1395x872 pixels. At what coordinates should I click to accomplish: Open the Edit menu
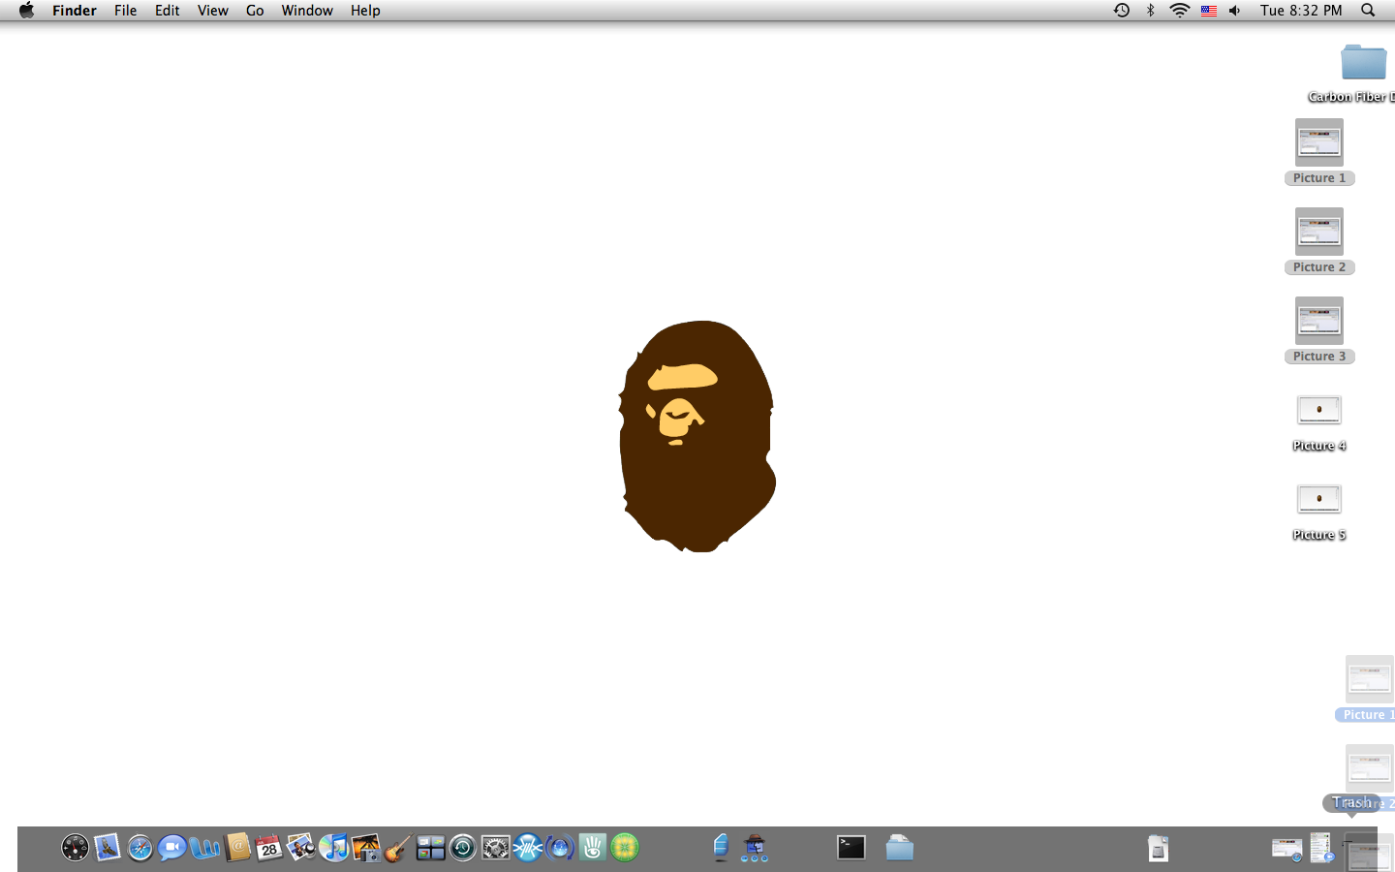tap(168, 11)
